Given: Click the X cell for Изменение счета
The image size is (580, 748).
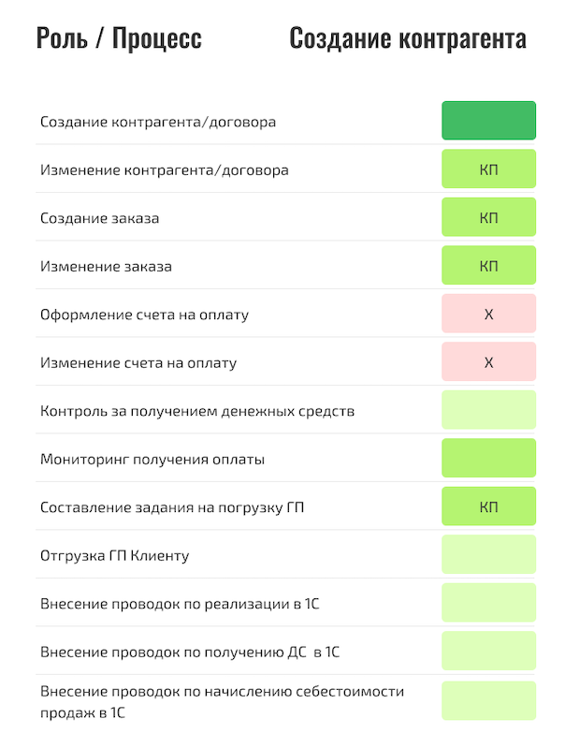Looking at the screenshot, I should coord(488,361).
